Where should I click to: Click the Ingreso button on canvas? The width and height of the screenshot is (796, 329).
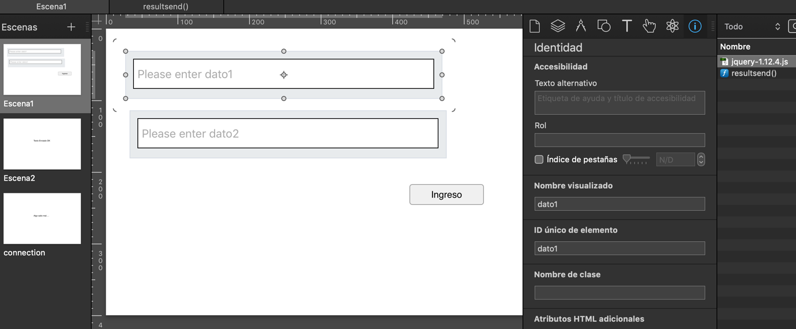click(x=446, y=195)
